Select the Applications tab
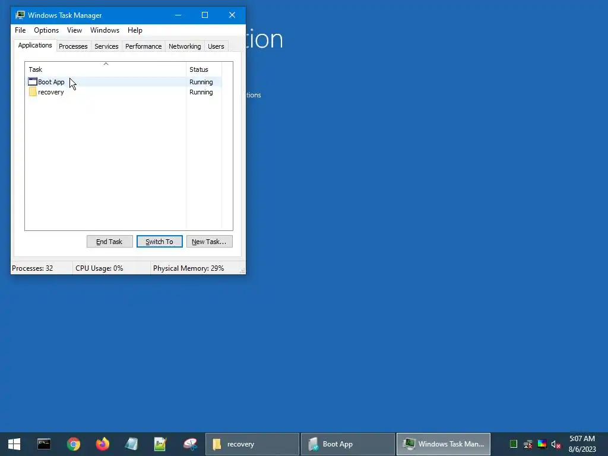The width and height of the screenshot is (608, 456). (x=35, y=45)
